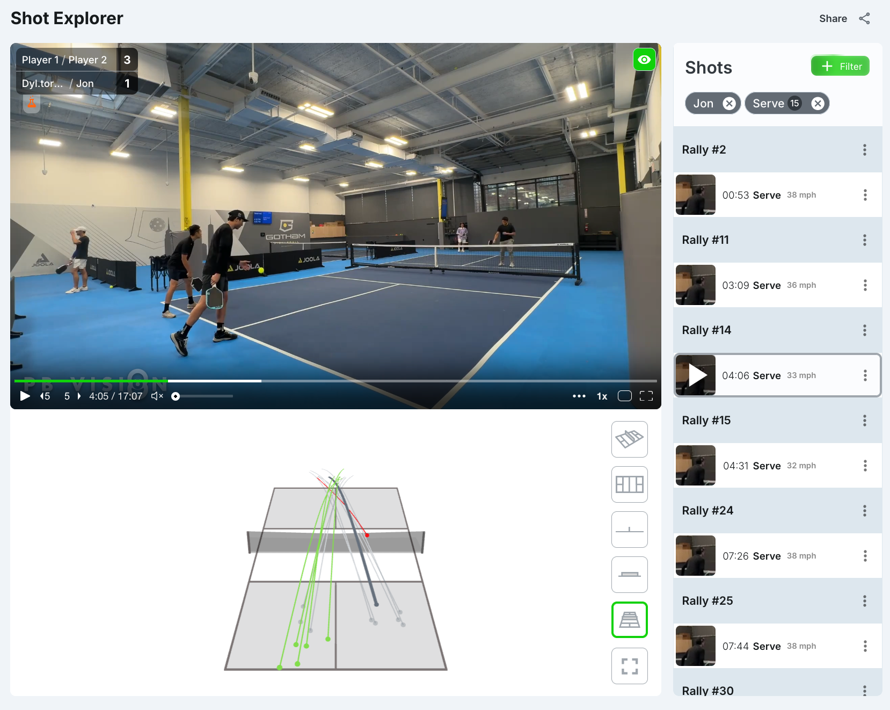Play the video with the play button
The width and height of the screenshot is (890, 710).
[25, 396]
